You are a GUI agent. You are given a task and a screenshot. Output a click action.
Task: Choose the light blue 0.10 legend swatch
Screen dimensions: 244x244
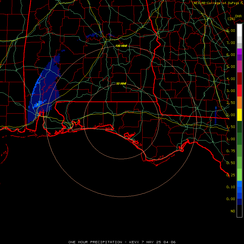(239, 184)
